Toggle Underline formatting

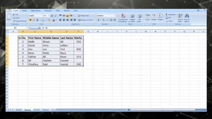point(37,20)
